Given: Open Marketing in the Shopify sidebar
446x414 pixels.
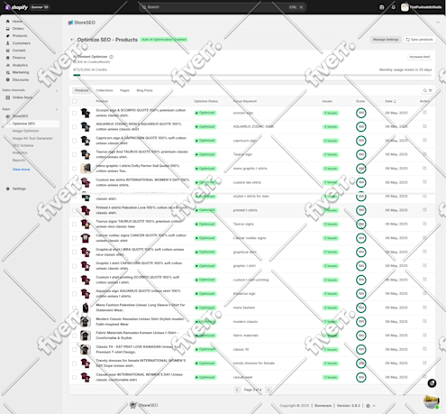Looking at the screenshot, I should [x=21, y=72].
